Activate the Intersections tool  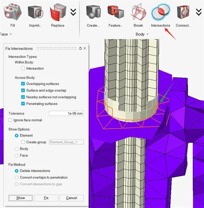click(160, 12)
